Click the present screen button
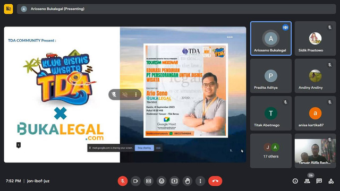 [x=175, y=181]
